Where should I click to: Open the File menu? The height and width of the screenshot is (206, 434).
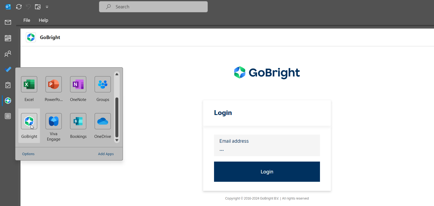coord(27,20)
